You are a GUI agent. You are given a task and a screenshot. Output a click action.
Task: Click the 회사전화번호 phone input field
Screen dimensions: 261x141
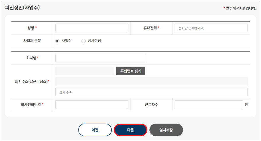pos(92,105)
